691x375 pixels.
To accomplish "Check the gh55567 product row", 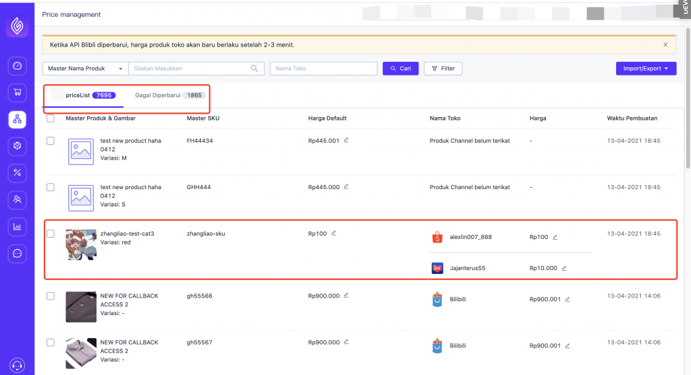I will pos(51,343).
